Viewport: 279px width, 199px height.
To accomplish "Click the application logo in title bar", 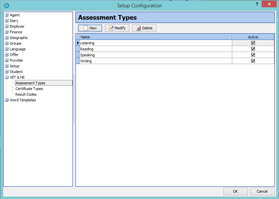I will [x=6, y=5].
